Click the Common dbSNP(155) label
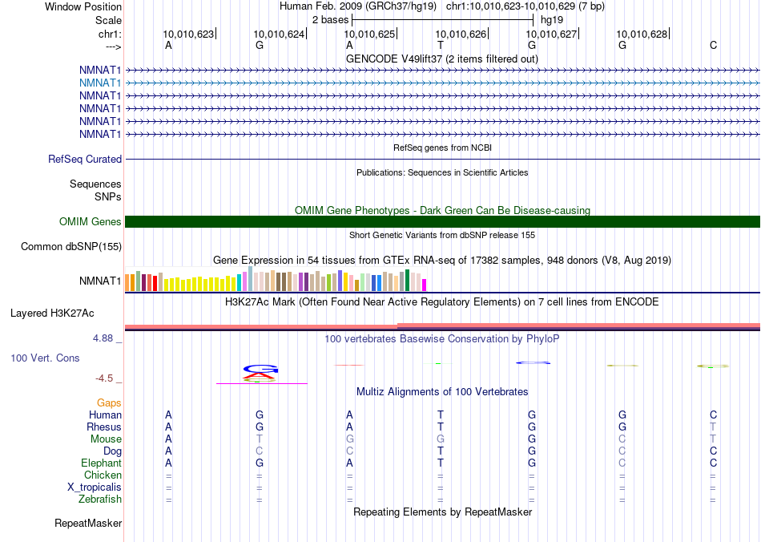Screen dimensions: 761x542 pos(70,247)
